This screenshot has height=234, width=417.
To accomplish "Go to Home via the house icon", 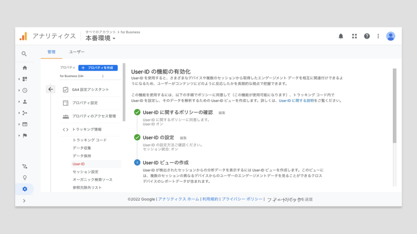I will click(25, 68).
